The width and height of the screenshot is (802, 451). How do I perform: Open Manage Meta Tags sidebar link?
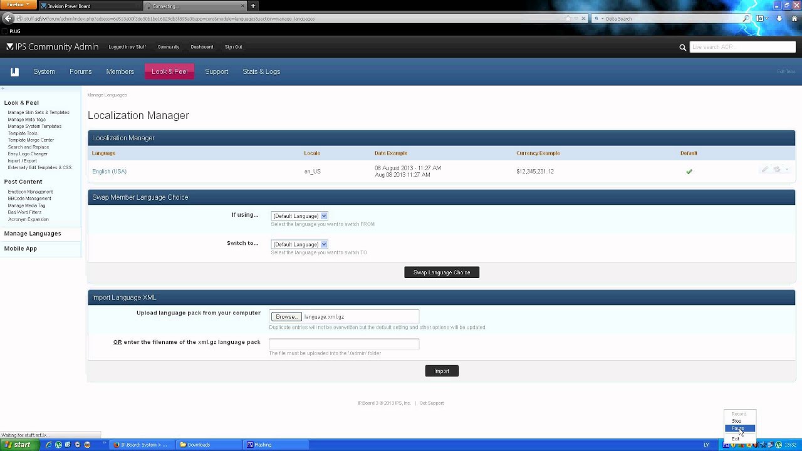point(27,120)
